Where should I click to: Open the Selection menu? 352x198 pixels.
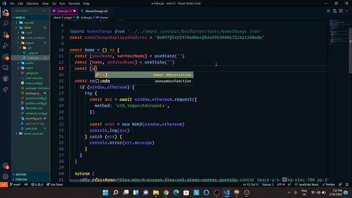point(32,4)
